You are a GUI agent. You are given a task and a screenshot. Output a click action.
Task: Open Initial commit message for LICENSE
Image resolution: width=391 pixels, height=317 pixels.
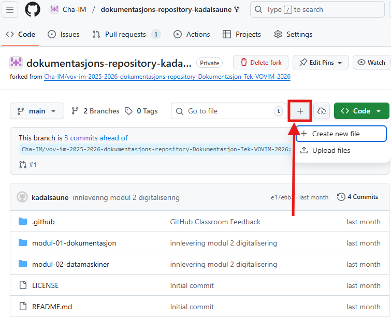(192, 285)
